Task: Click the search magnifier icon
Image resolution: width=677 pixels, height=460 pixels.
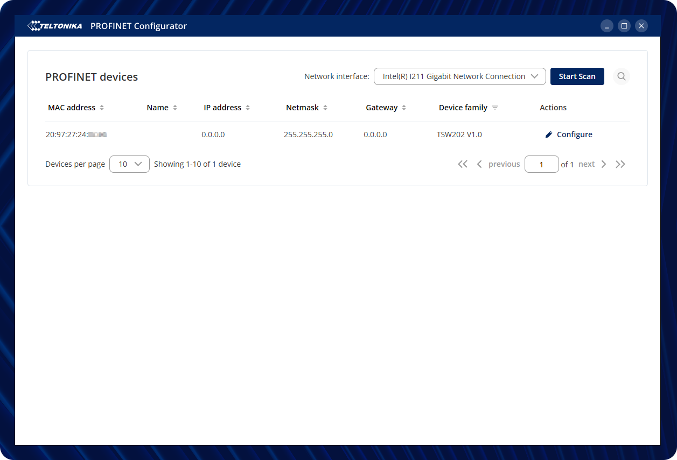Action: pos(622,76)
